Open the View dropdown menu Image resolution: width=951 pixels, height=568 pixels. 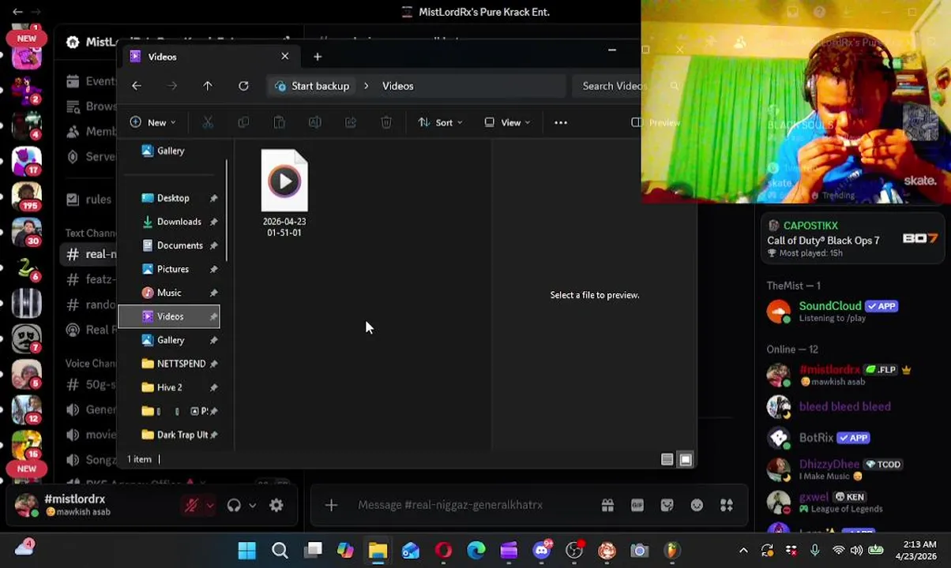tap(507, 122)
